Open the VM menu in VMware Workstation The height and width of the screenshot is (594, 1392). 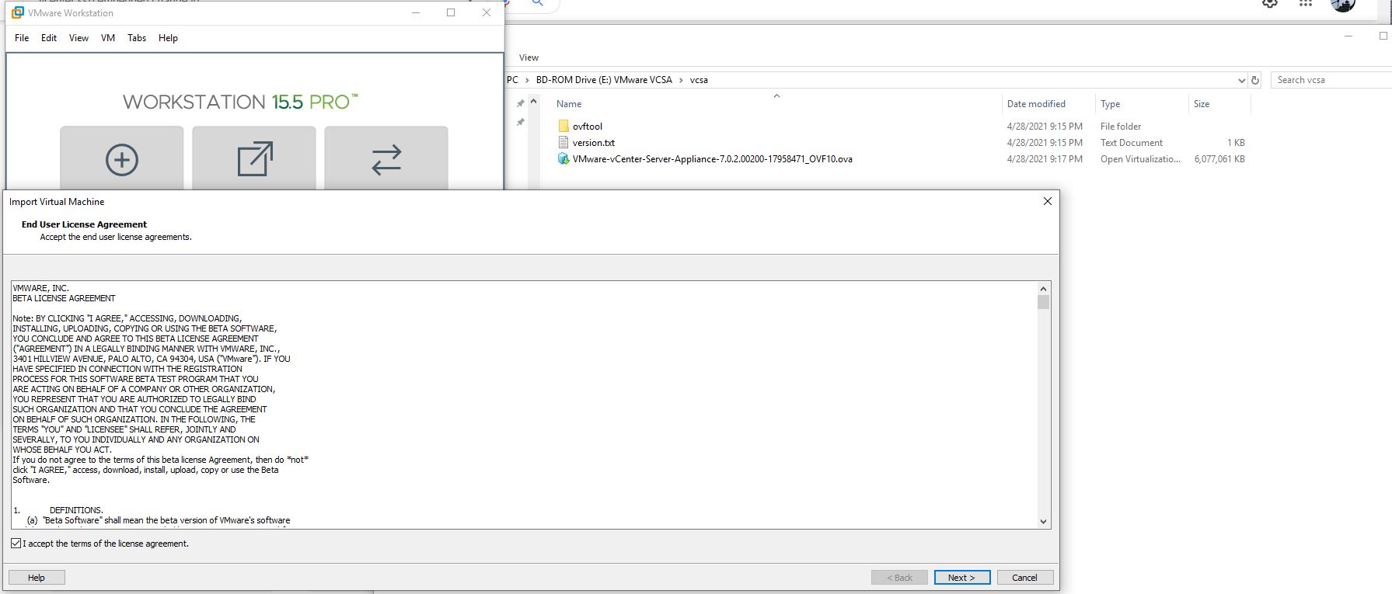point(108,38)
